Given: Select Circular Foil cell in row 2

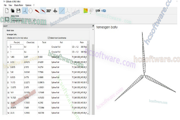Looking at the screenshot, I should click(61, 52).
